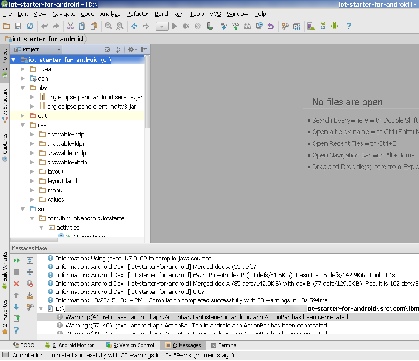Save all files with the floppy icon

[18, 26]
